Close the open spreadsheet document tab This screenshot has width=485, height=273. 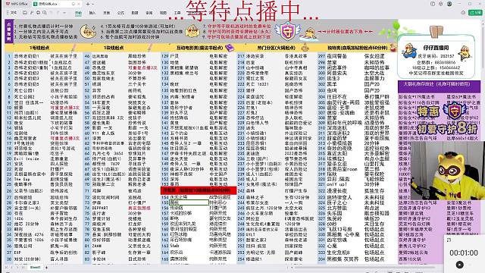point(79,4)
